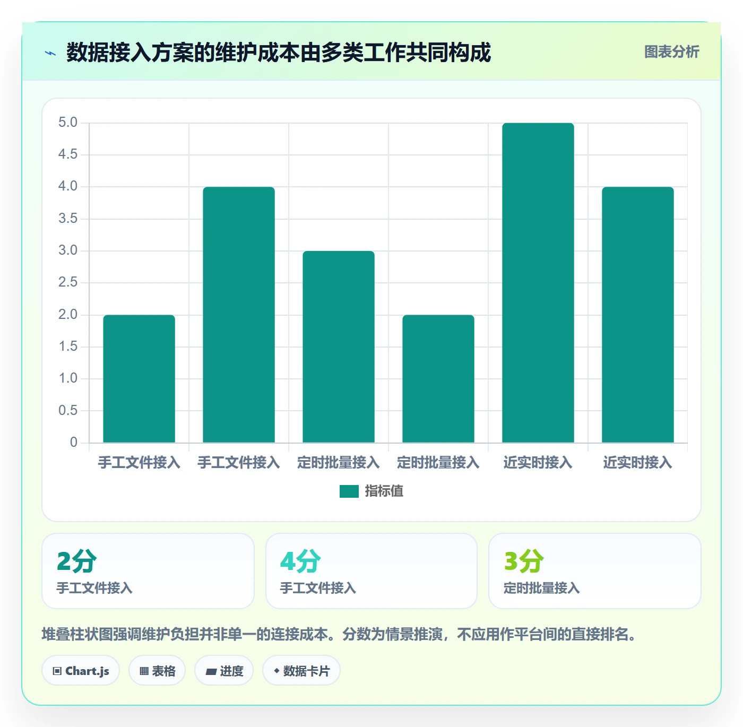Select the 进度 tag chip
The width and height of the screenshot is (743, 727).
224,671
